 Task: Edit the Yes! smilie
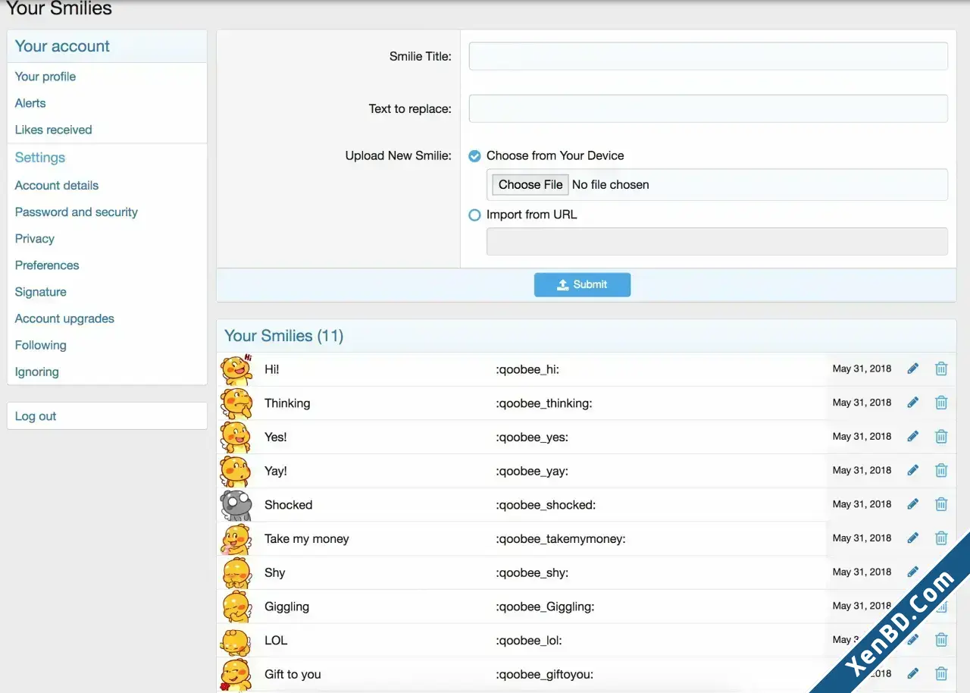[x=912, y=436]
